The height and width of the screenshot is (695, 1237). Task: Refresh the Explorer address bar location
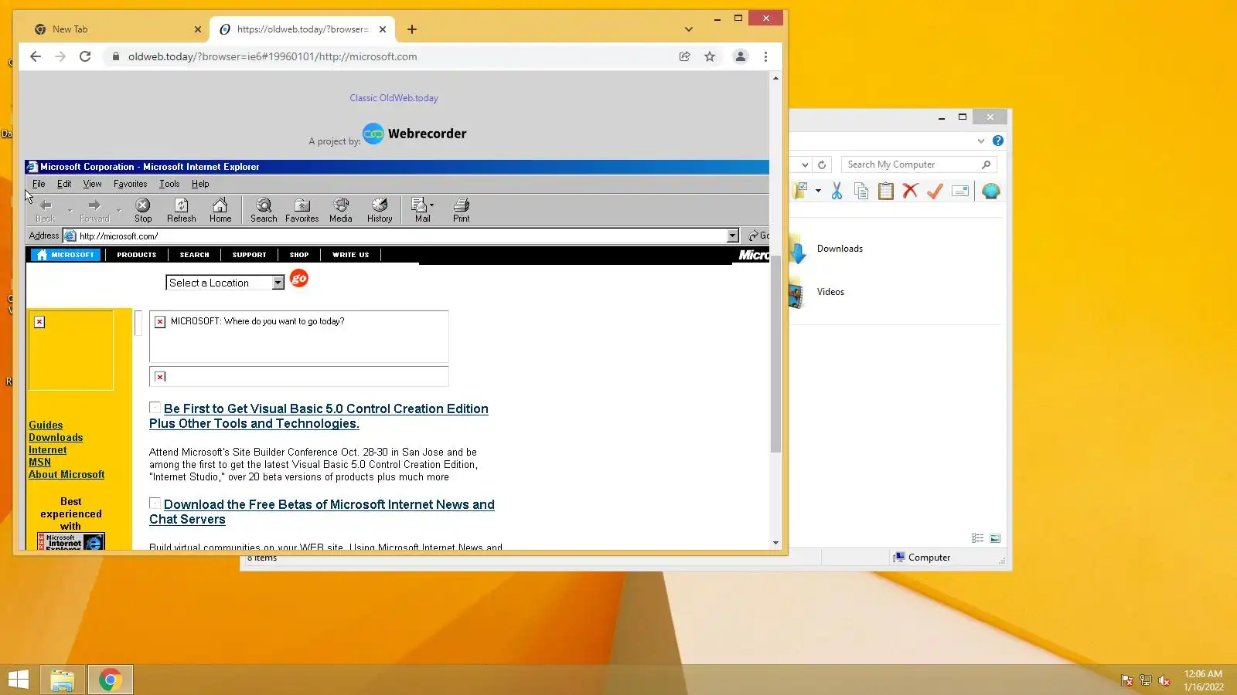(x=822, y=164)
